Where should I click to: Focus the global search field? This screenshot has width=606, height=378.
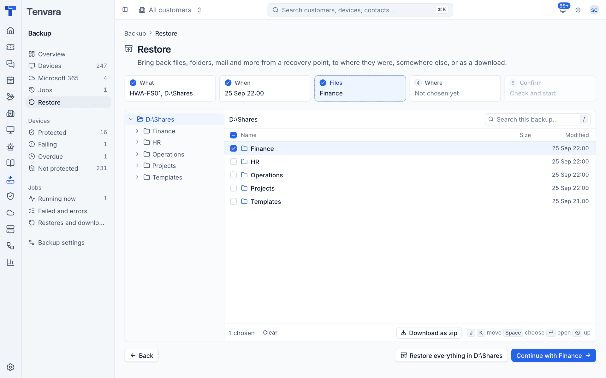pos(360,10)
